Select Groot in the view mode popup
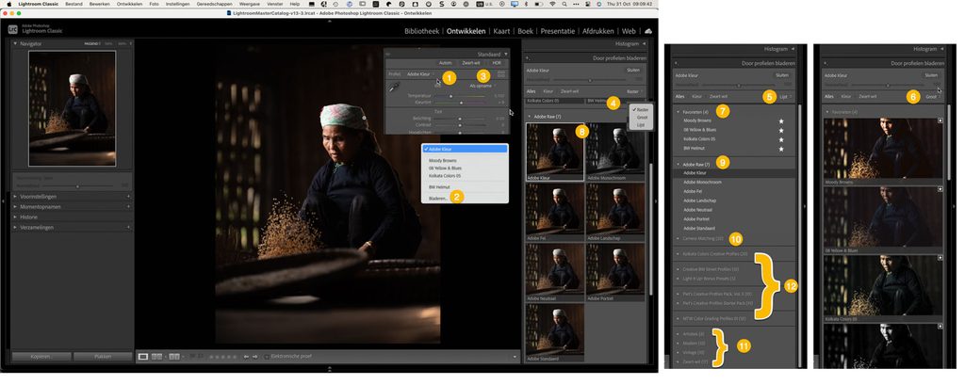965x385 pixels. (x=642, y=118)
